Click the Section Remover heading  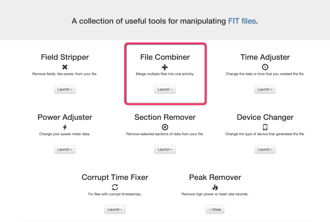click(x=165, y=117)
